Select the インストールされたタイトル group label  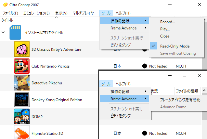(x=44, y=32)
